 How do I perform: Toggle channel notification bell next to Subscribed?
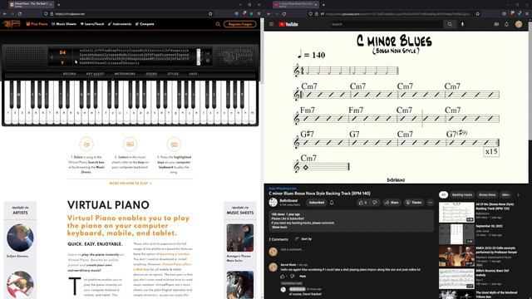click(x=332, y=203)
